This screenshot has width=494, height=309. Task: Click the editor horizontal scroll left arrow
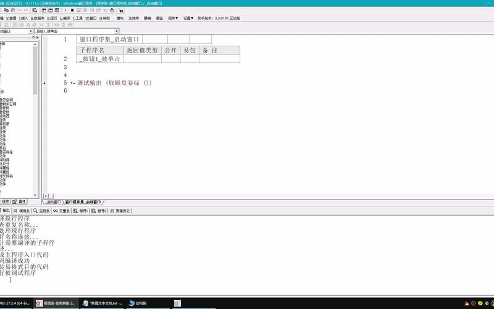click(x=46, y=196)
